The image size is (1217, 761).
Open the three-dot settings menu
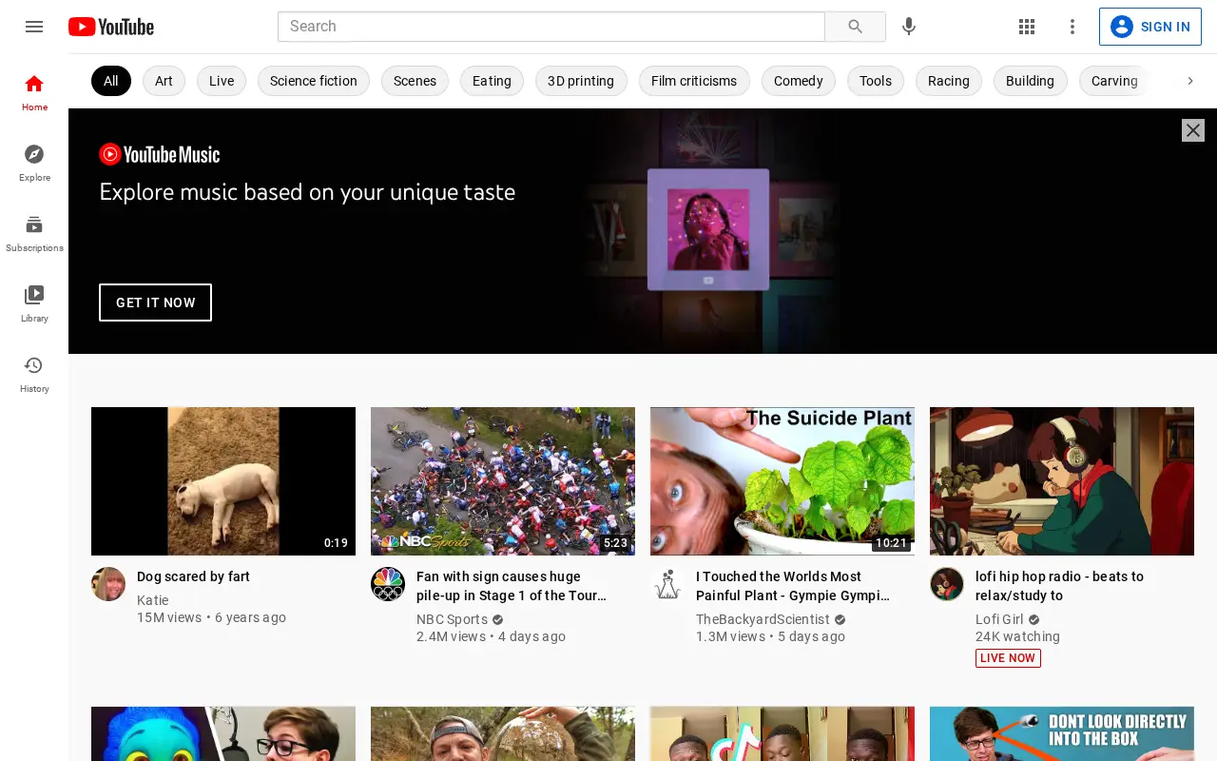point(1072,27)
